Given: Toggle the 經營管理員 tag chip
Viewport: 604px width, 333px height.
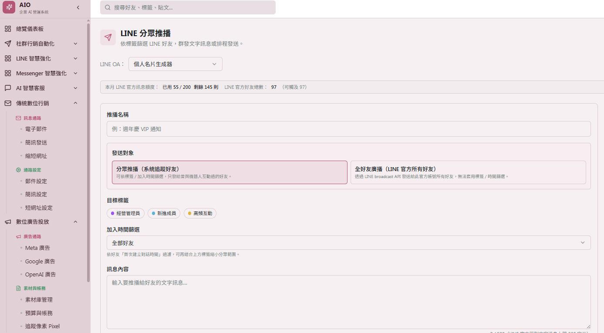Looking at the screenshot, I should pyautogui.click(x=125, y=213).
